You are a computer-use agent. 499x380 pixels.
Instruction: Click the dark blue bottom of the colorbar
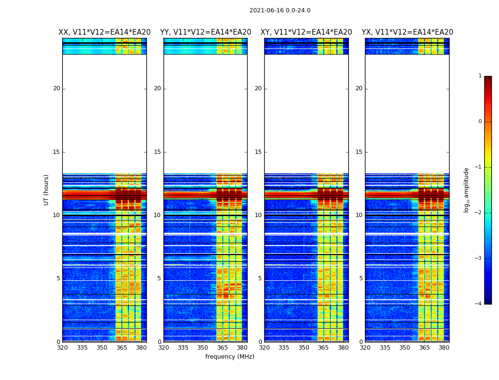pos(488,300)
